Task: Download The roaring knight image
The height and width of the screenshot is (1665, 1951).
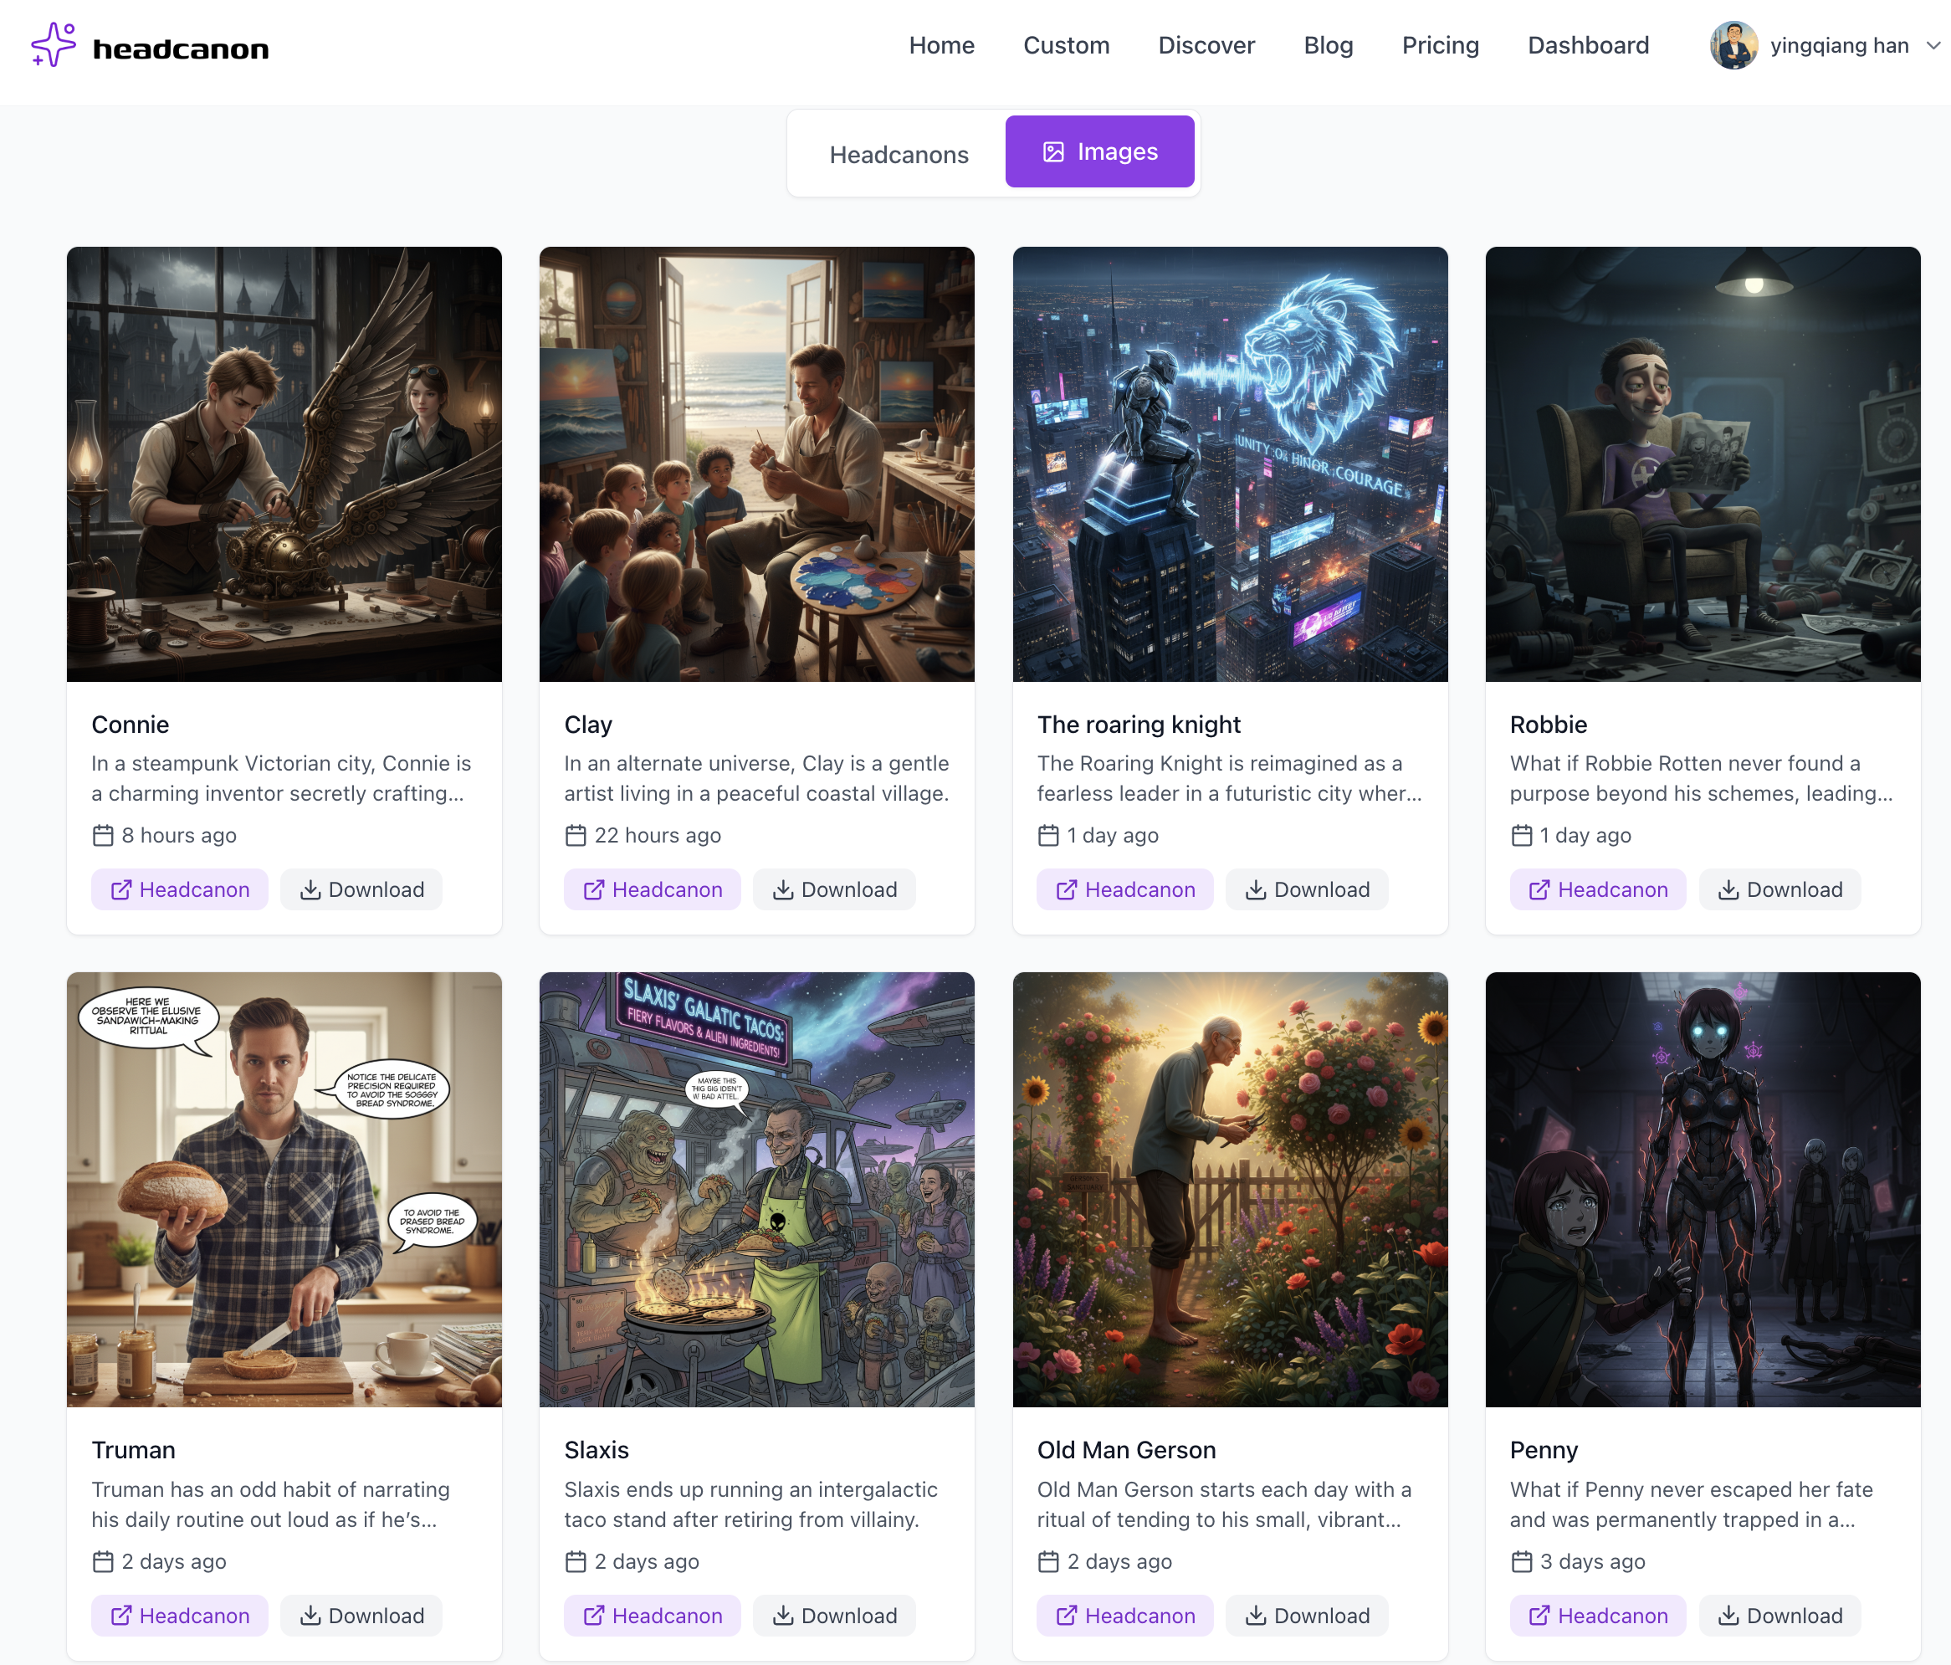Action: coord(1307,889)
